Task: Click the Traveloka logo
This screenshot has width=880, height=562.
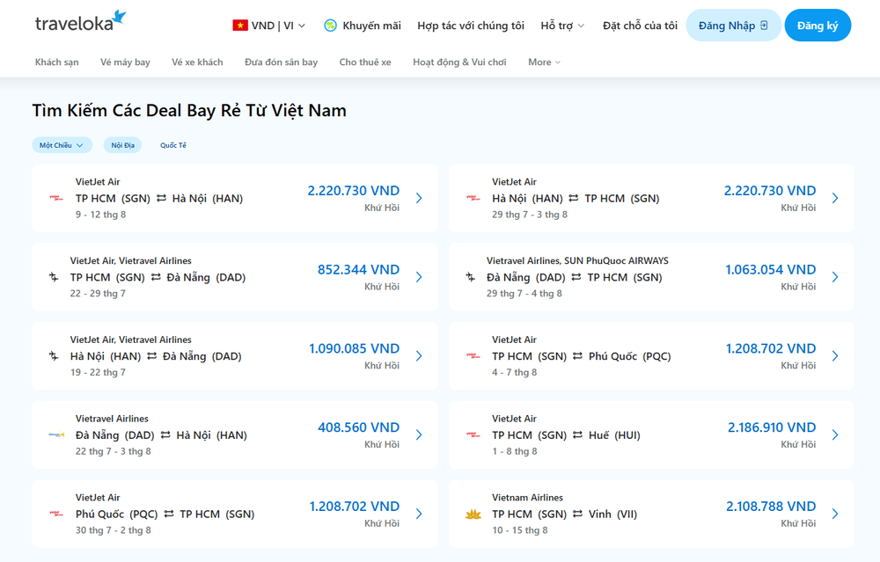Action: click(x=80, y=21)
